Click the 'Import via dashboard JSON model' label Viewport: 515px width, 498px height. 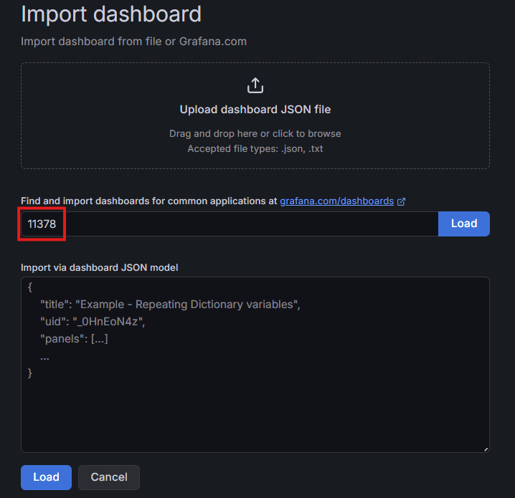click(x=99, y=267)
